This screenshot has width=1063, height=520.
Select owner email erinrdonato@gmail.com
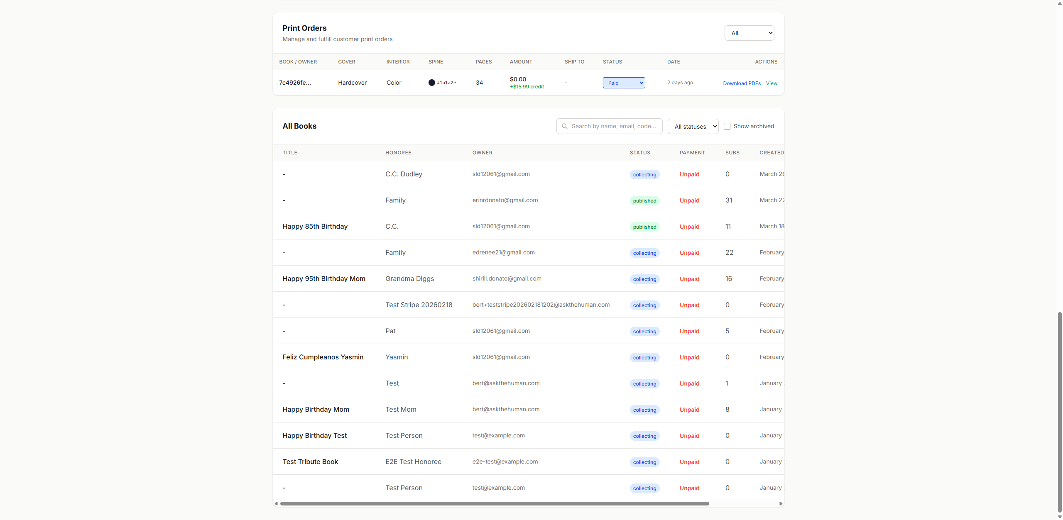505,200
